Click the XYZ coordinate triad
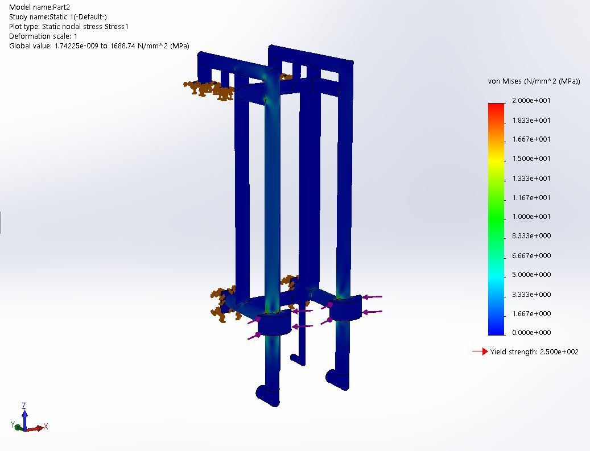 click(30, 417)
